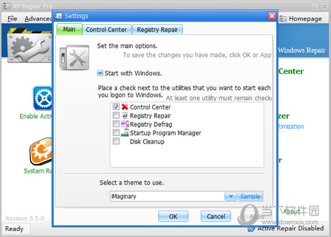This screenshot has width=331, height=237.
Task: Confirm settings with OK button
Action: [173, 217]
